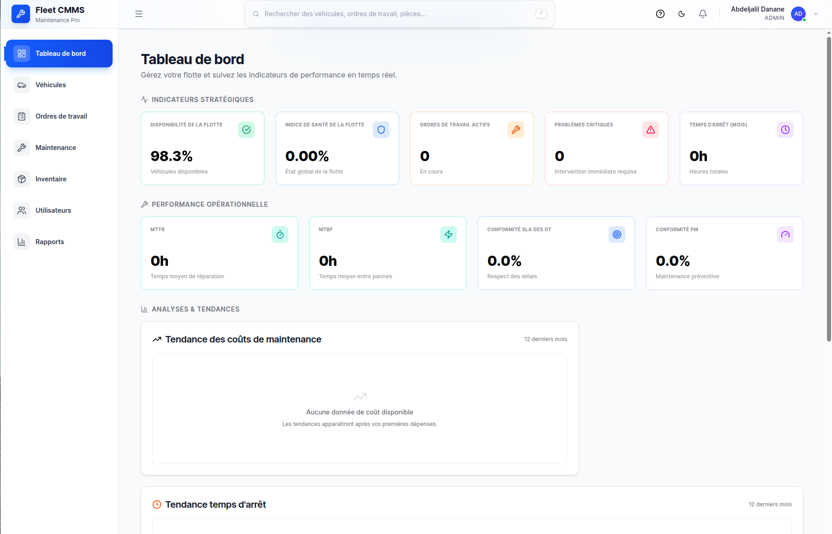Click the AD user avatar
Screen dimensions: 832x534
[x=798, y=14]
